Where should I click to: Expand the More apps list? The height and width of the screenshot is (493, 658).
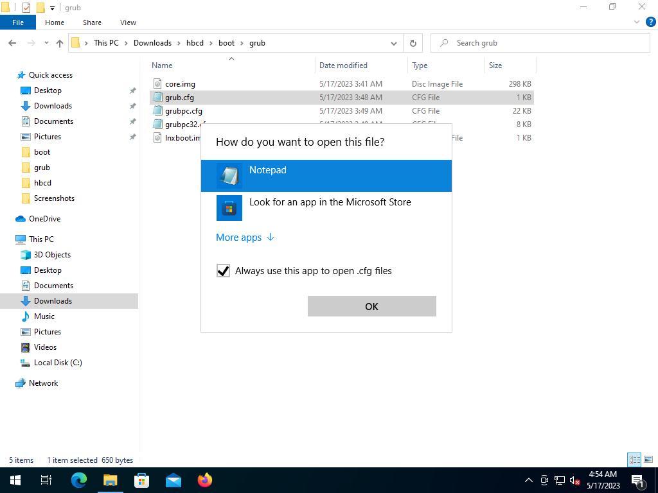pyautogui.click(x=245, y=237)
